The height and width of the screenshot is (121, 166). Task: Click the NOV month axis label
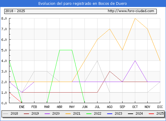pos(147,107)
